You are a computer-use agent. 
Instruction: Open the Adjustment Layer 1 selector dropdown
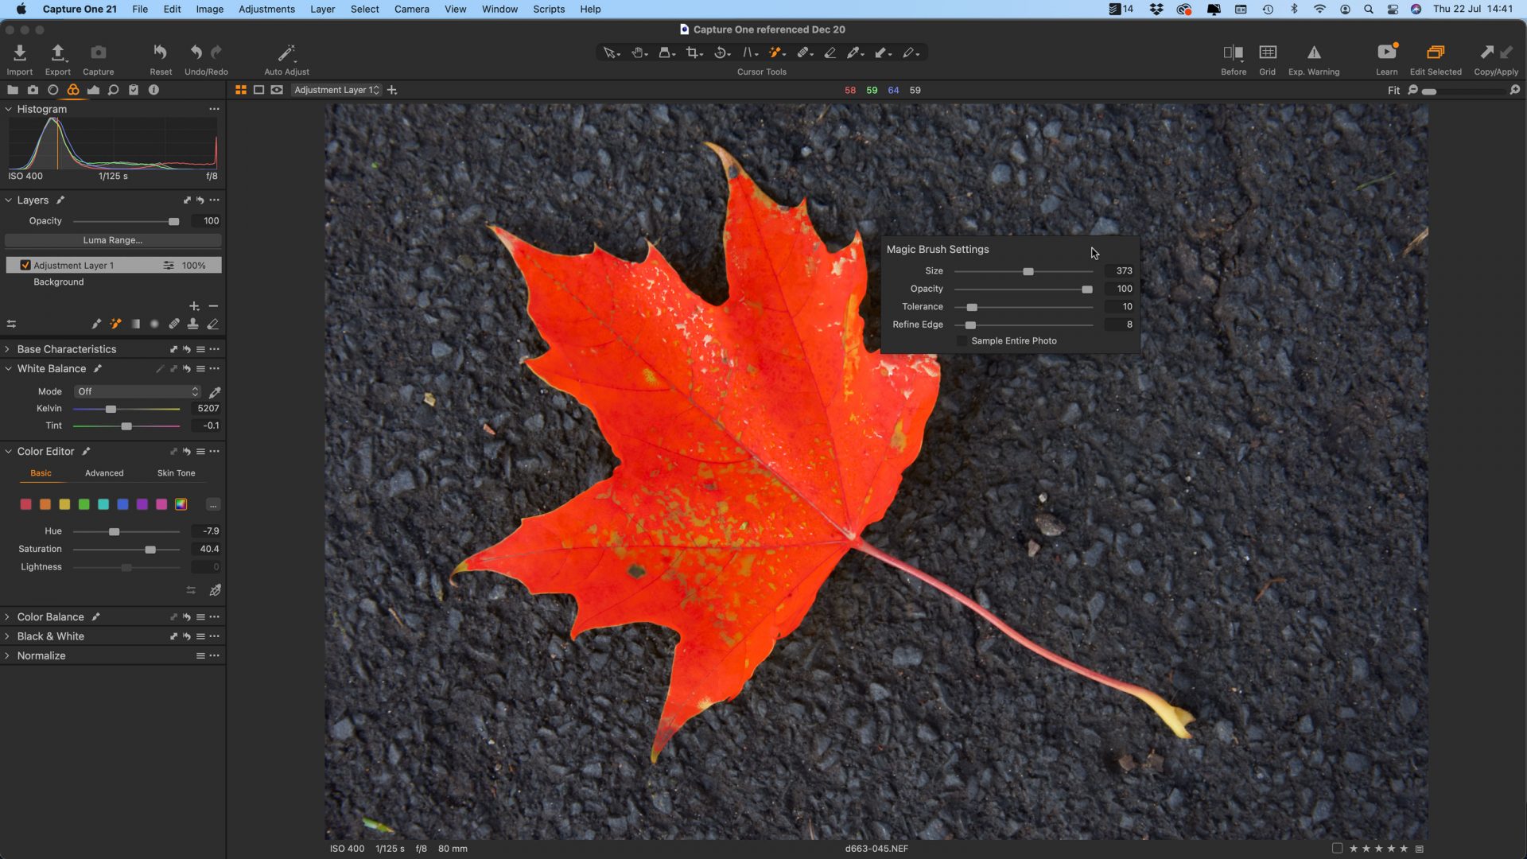[336, 90]
